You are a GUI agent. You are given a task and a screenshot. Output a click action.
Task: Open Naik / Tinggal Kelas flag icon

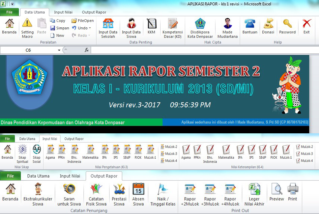pyautogui.click(x=163, y=189)
